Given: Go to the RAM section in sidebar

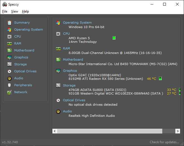Looking at the screenshot, I should (x=18, y=43).
